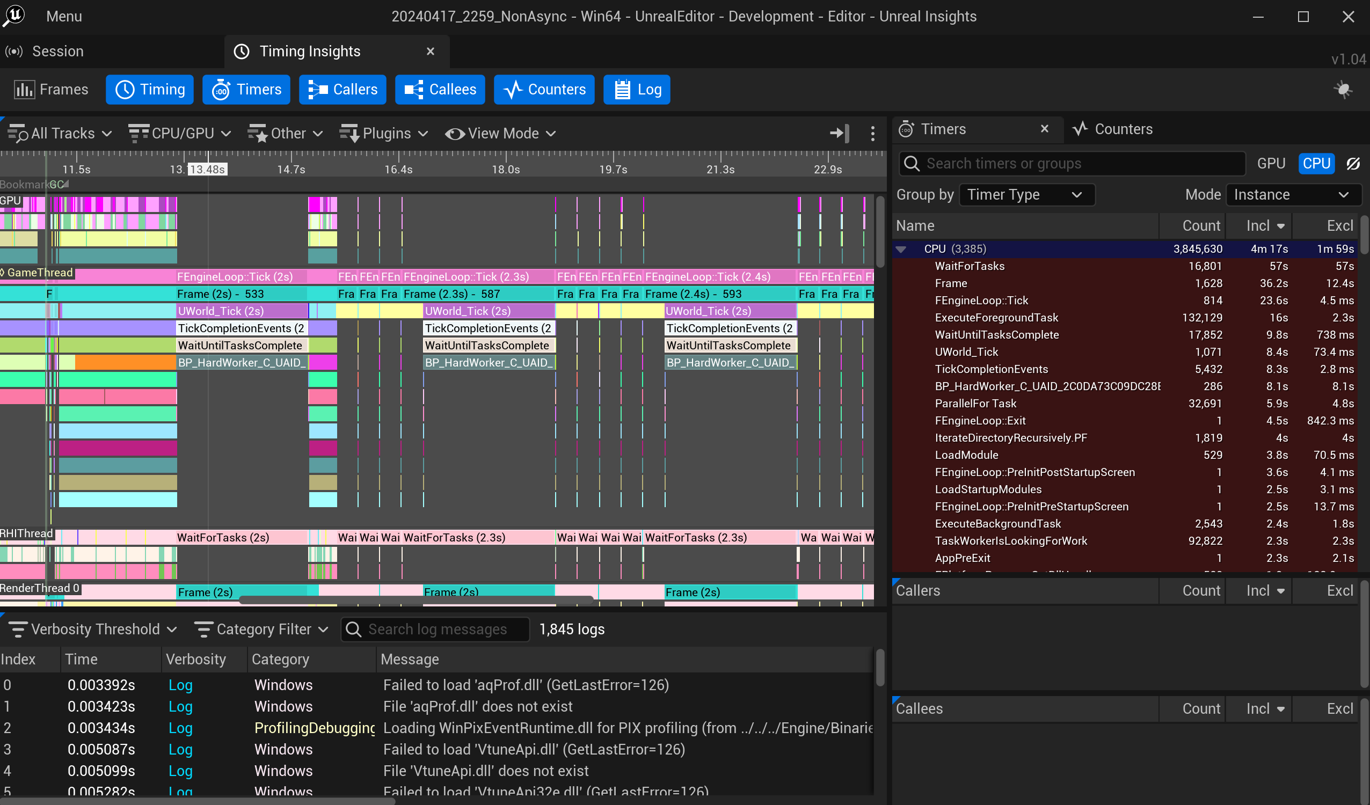1370x805 pixels.
Task: Close the Timers panel tab
Action: (1044, 129)
